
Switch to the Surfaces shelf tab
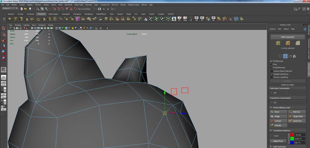click(x=30, y=14)
